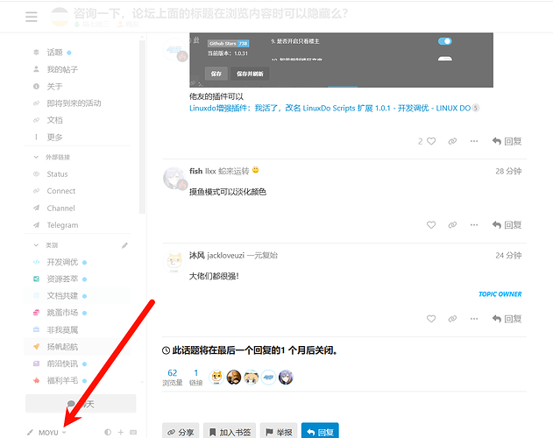The height and width of the screenshot is (438, 553).
Task: Open 沐风 username link
Action: [x=197, y=255]
